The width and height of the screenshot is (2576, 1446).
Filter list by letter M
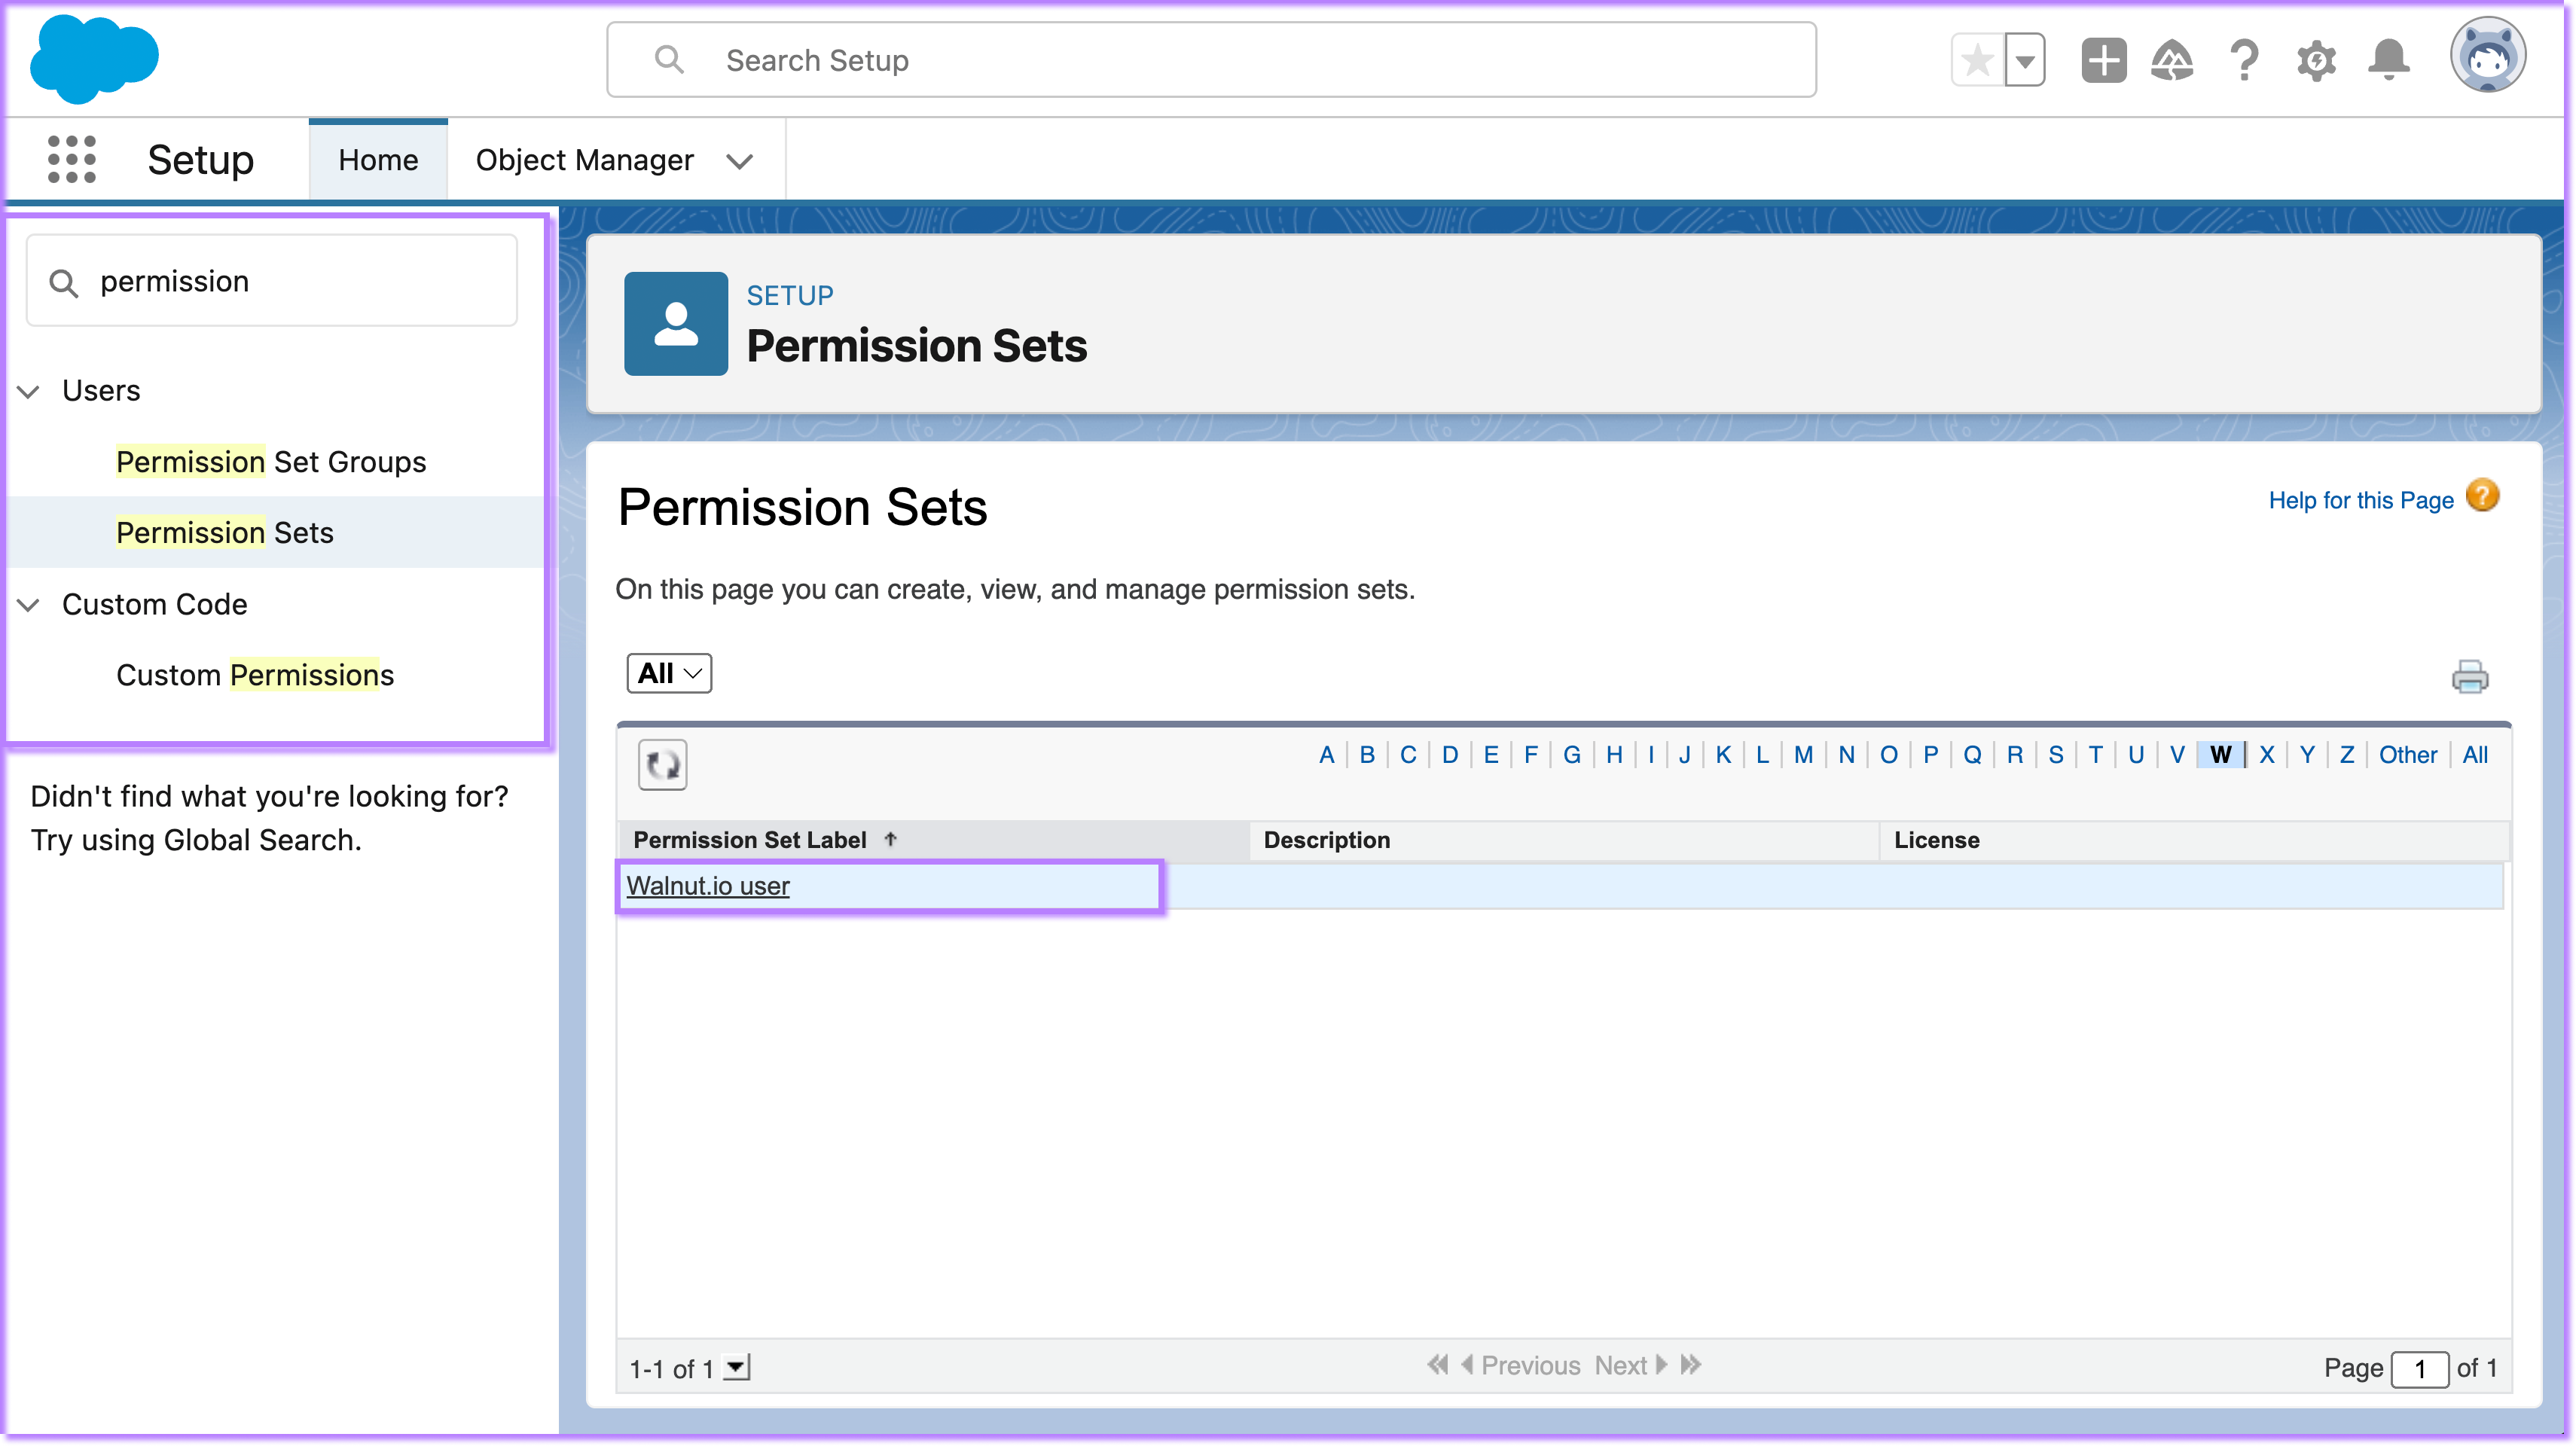pos(1803,755)
